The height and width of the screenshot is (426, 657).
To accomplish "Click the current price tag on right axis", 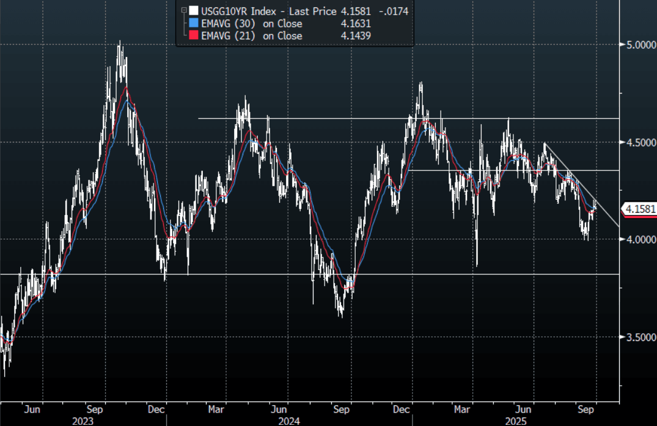I will point(639,210).
